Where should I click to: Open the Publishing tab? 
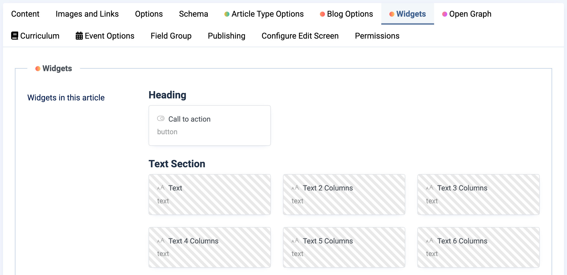click(x=227, y=36)
